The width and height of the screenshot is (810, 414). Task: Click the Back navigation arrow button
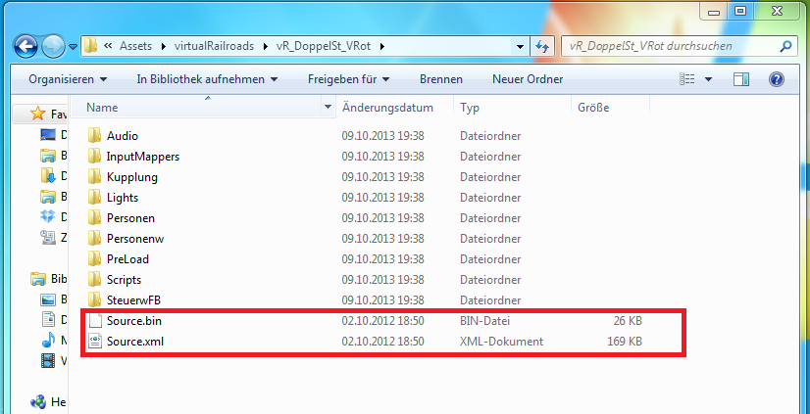click(25, 46)
